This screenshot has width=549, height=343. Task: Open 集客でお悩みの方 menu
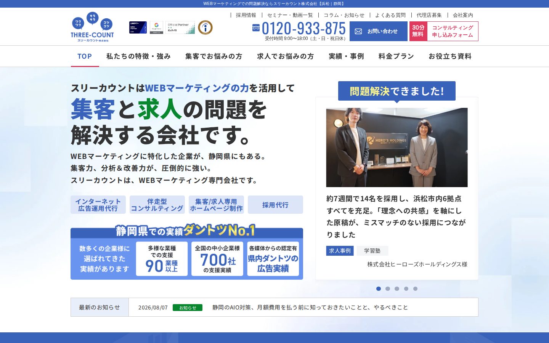click(213, 56)
